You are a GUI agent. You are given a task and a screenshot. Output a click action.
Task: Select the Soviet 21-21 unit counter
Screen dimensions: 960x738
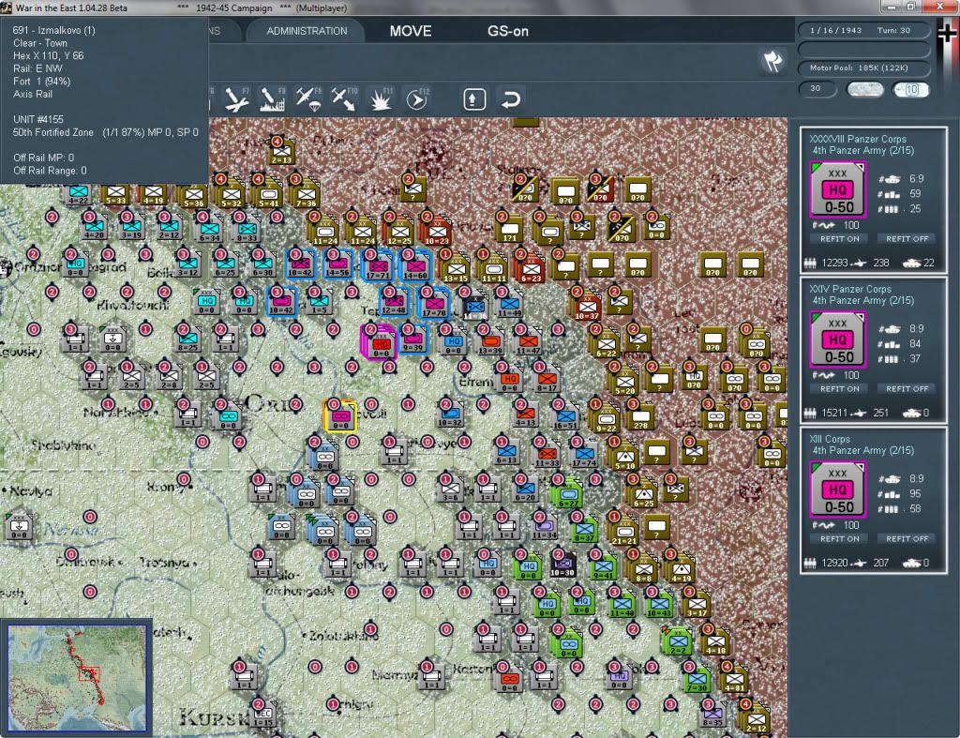tap(623, 531)
